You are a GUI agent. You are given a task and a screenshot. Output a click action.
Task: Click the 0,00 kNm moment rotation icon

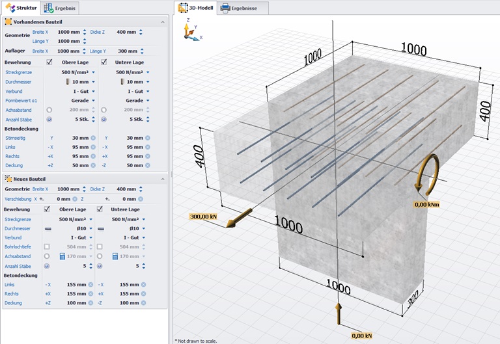(x=427, y=174)
